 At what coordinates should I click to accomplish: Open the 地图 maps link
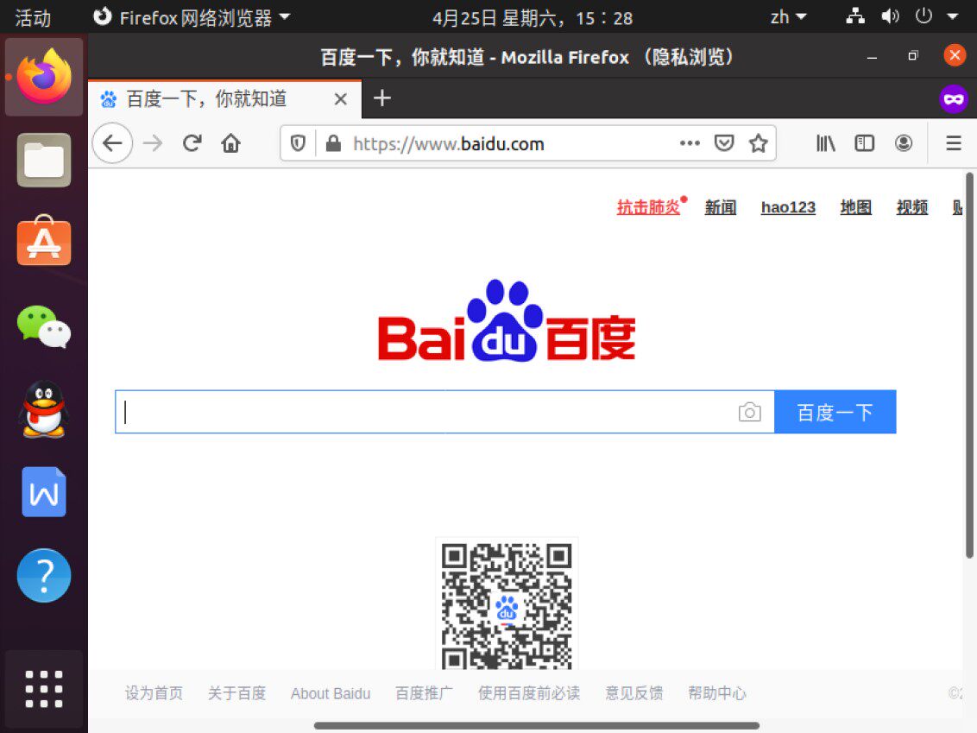[x=855, y=207]
